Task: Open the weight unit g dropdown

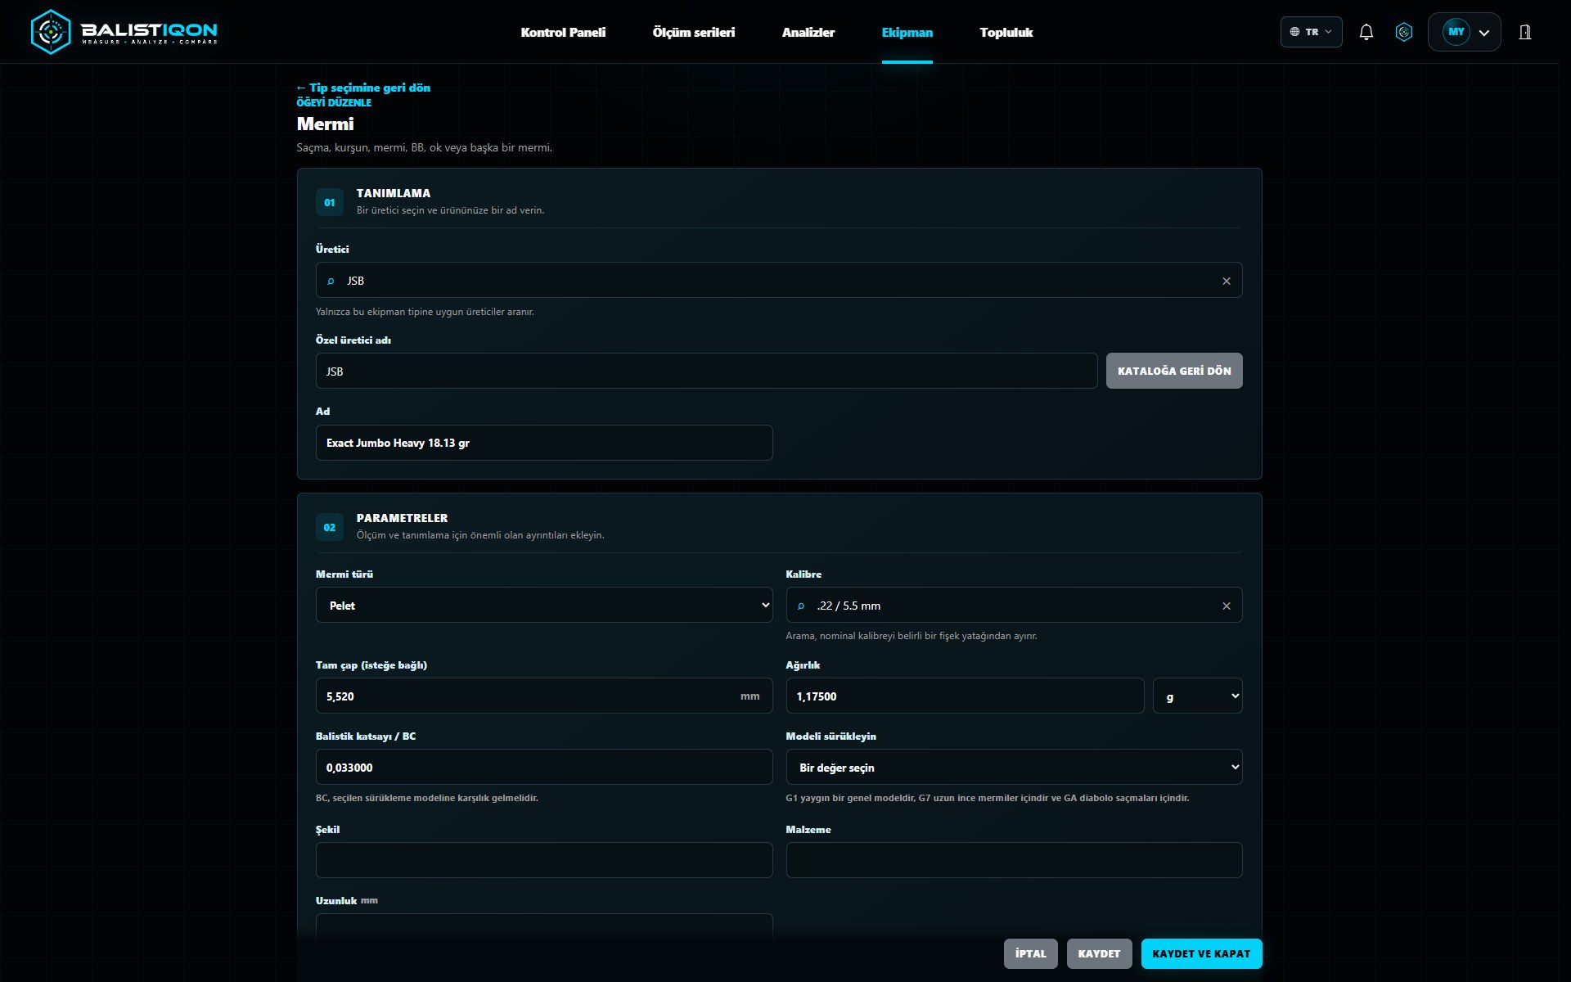Action: point(1197,696)
